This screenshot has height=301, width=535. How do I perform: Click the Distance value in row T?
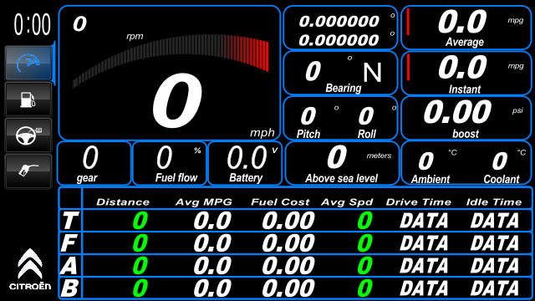[x=140, y=221]
